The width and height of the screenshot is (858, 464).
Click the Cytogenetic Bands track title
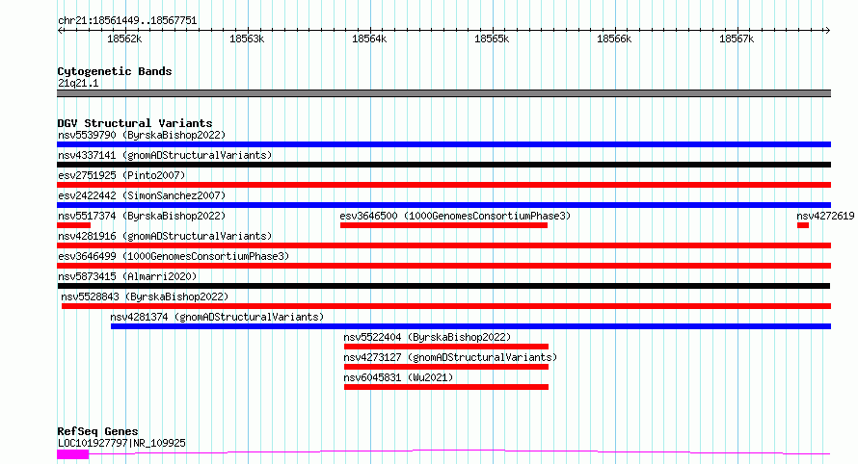pos(115,71)
